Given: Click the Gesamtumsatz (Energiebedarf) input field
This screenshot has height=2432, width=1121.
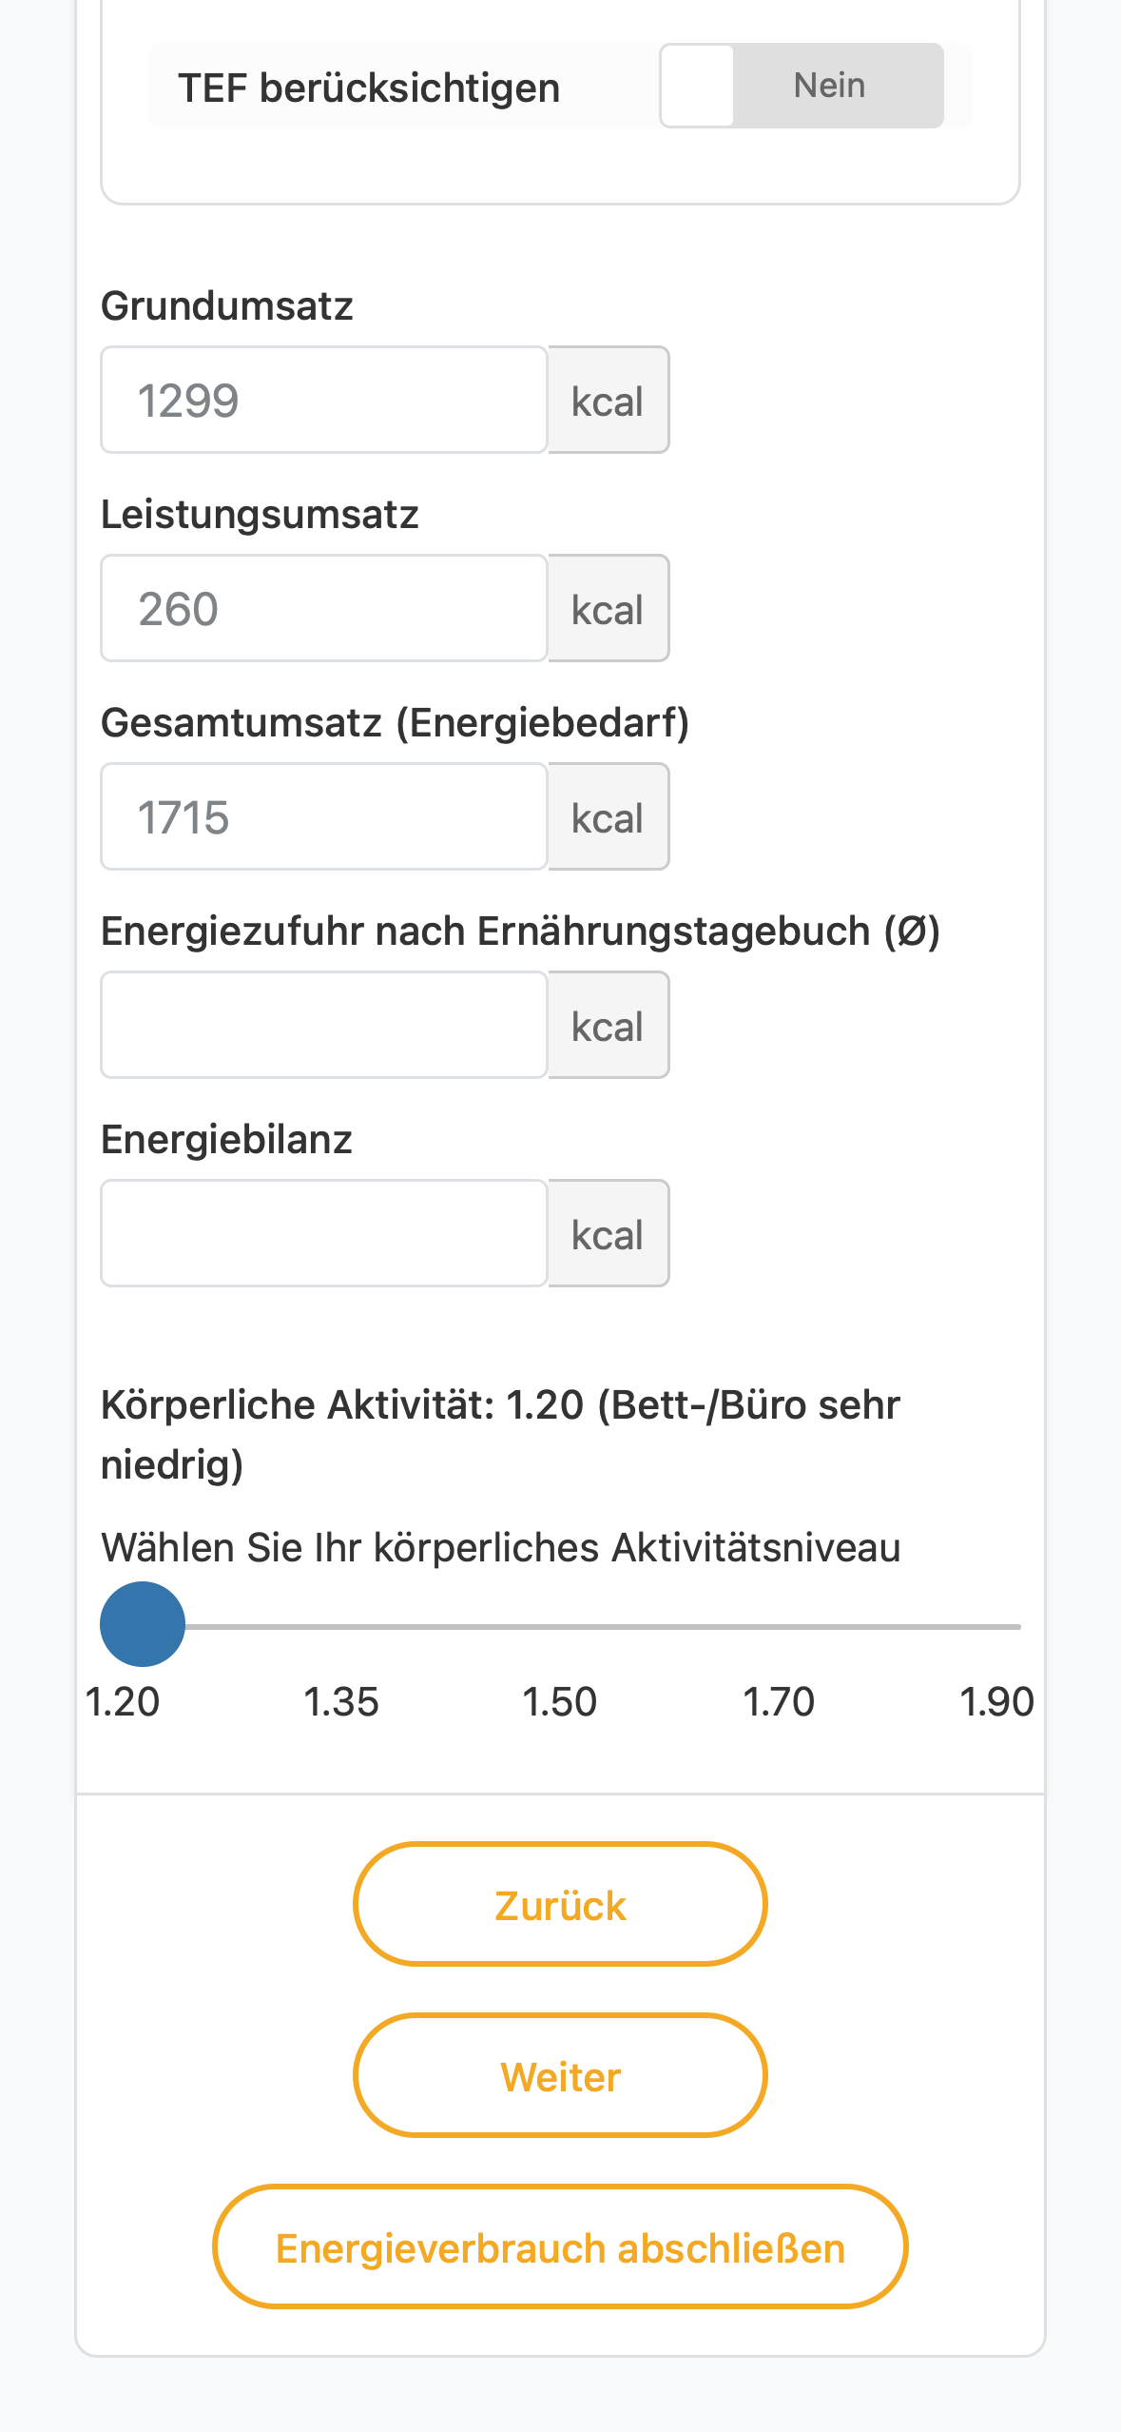Looking at the screenshot, I should pyautogui.click(x=324, y=816).
